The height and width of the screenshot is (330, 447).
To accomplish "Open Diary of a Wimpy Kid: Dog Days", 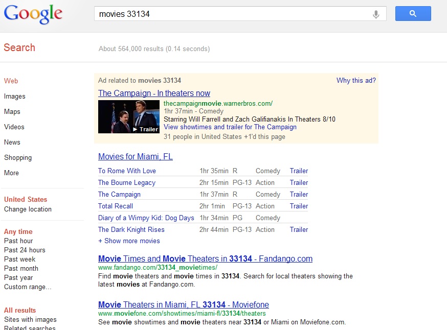I will point(146,218).
